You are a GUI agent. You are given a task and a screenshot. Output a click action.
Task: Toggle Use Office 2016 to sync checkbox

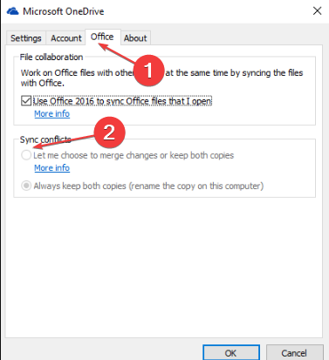tap(26, 101)
